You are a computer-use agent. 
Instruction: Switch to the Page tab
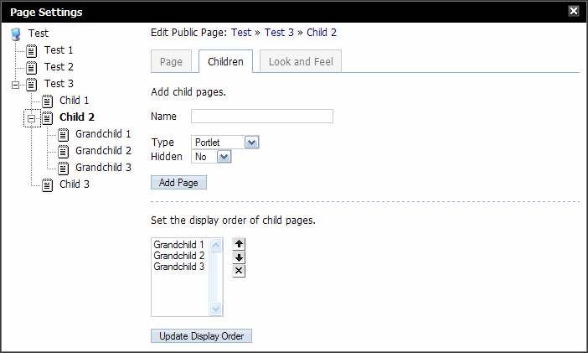(171, 62)
